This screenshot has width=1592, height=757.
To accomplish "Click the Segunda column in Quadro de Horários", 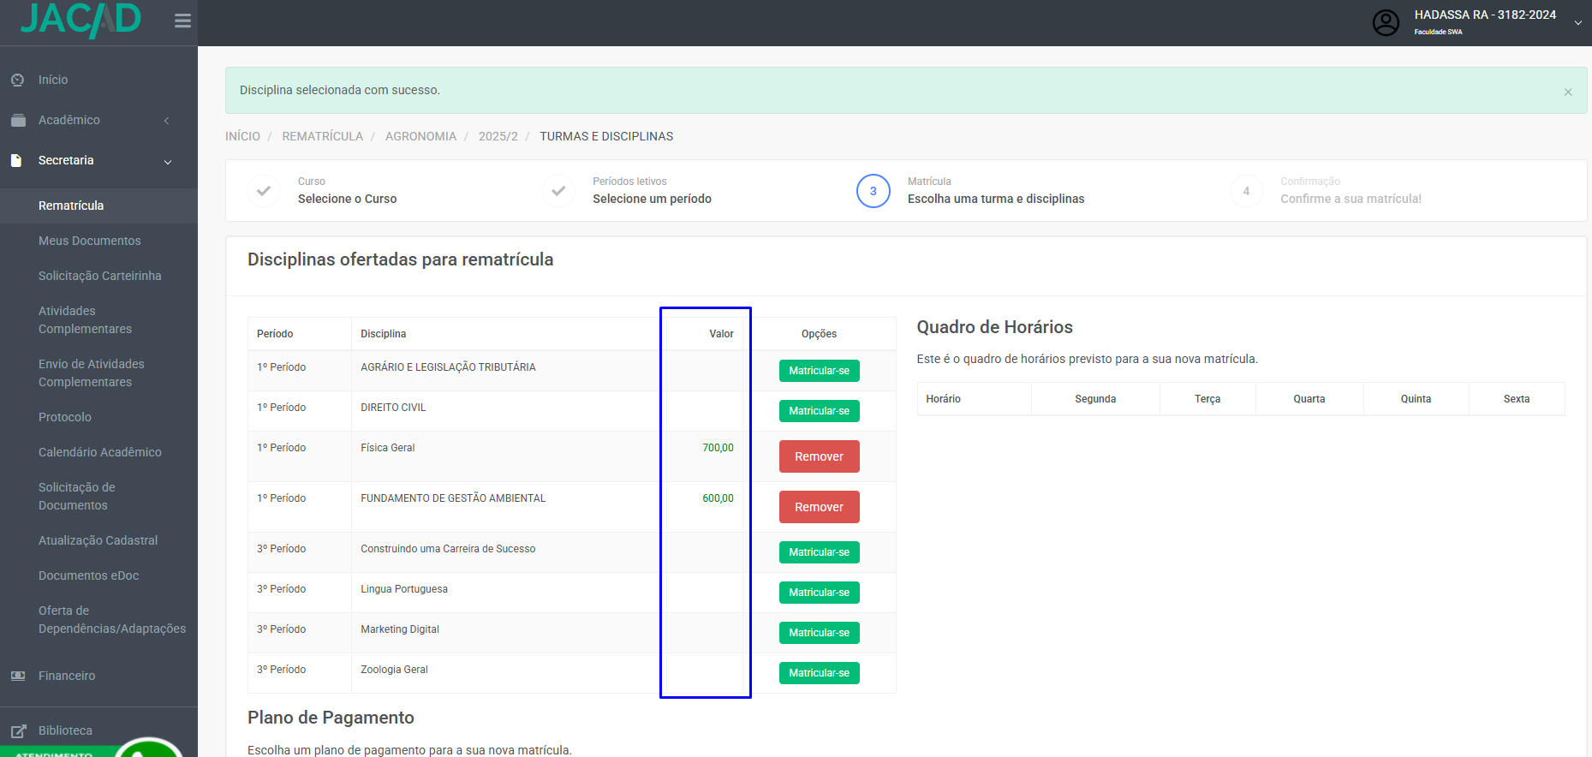I will click(x=1095, y=399).
